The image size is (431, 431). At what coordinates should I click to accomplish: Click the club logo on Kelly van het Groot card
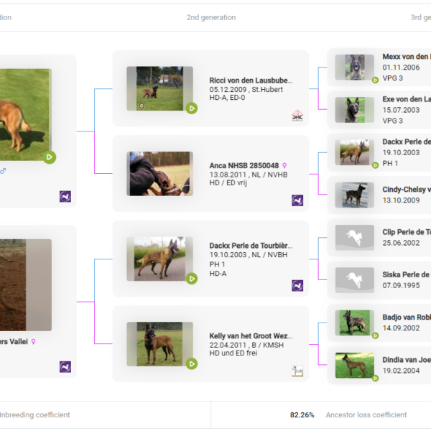pos(297,371)
